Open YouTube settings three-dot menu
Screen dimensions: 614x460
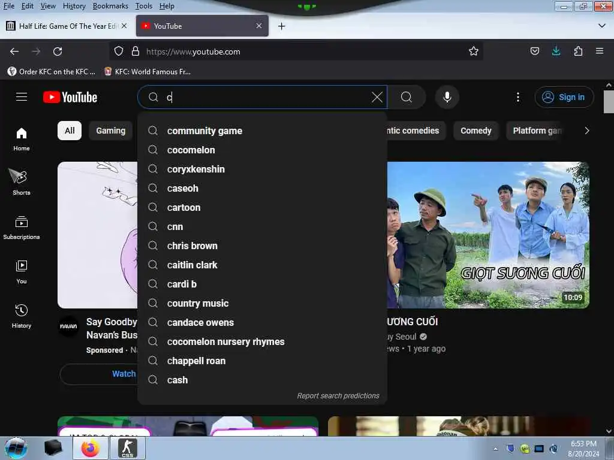tap(517, 97)
